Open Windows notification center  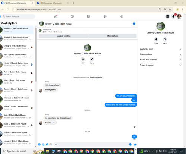[x=181, y=151]
